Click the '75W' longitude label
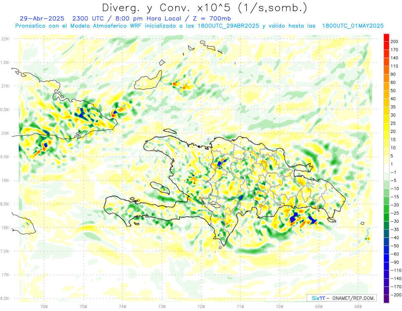402x311 pixels. (x=83, y=306)
